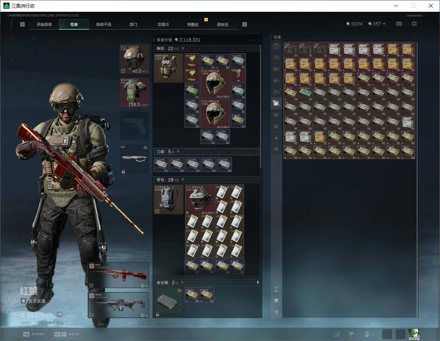Select the backpack item thumbnail
Image resolution: width=440 pixels, height=341 pixels.
coord(169,199)
